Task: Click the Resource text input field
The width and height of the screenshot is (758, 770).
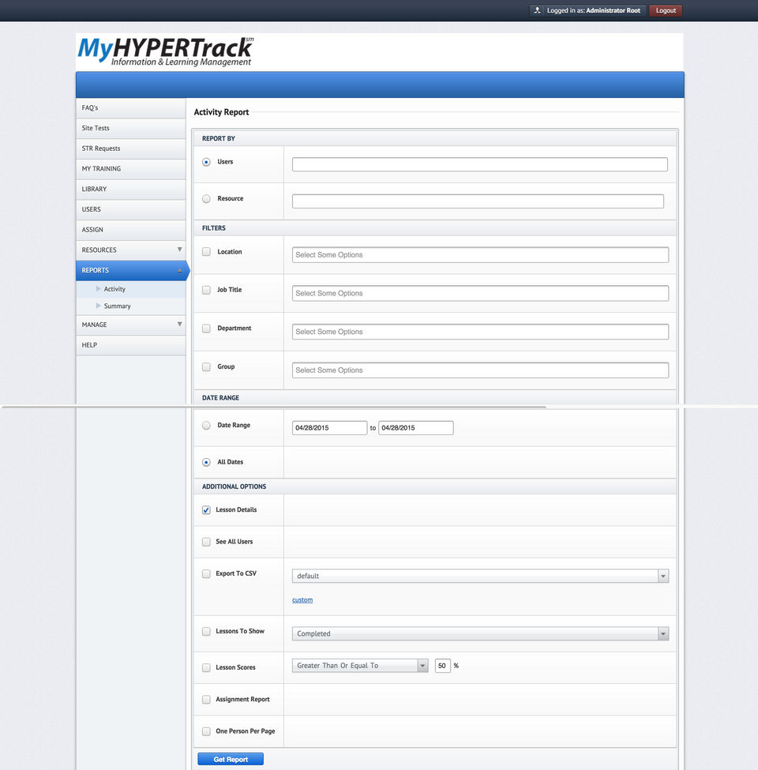Action: (478, 201)
